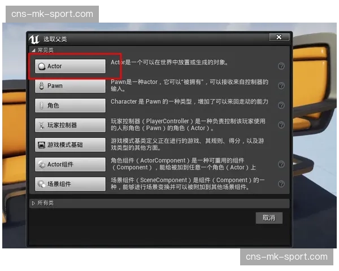Select the Actor parent class button
Viewport: 339px width, 271px height.
(x=70, y=66)
